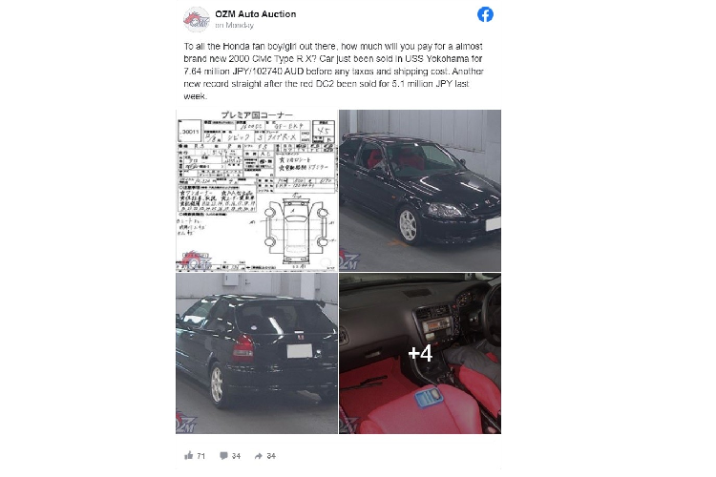Open the OZM Auto Auction profile avatar
The width and height of the screenshot is (716, 477).
(197, 19)
